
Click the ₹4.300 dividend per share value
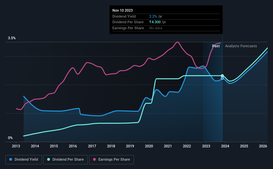(x=155, y=22)
